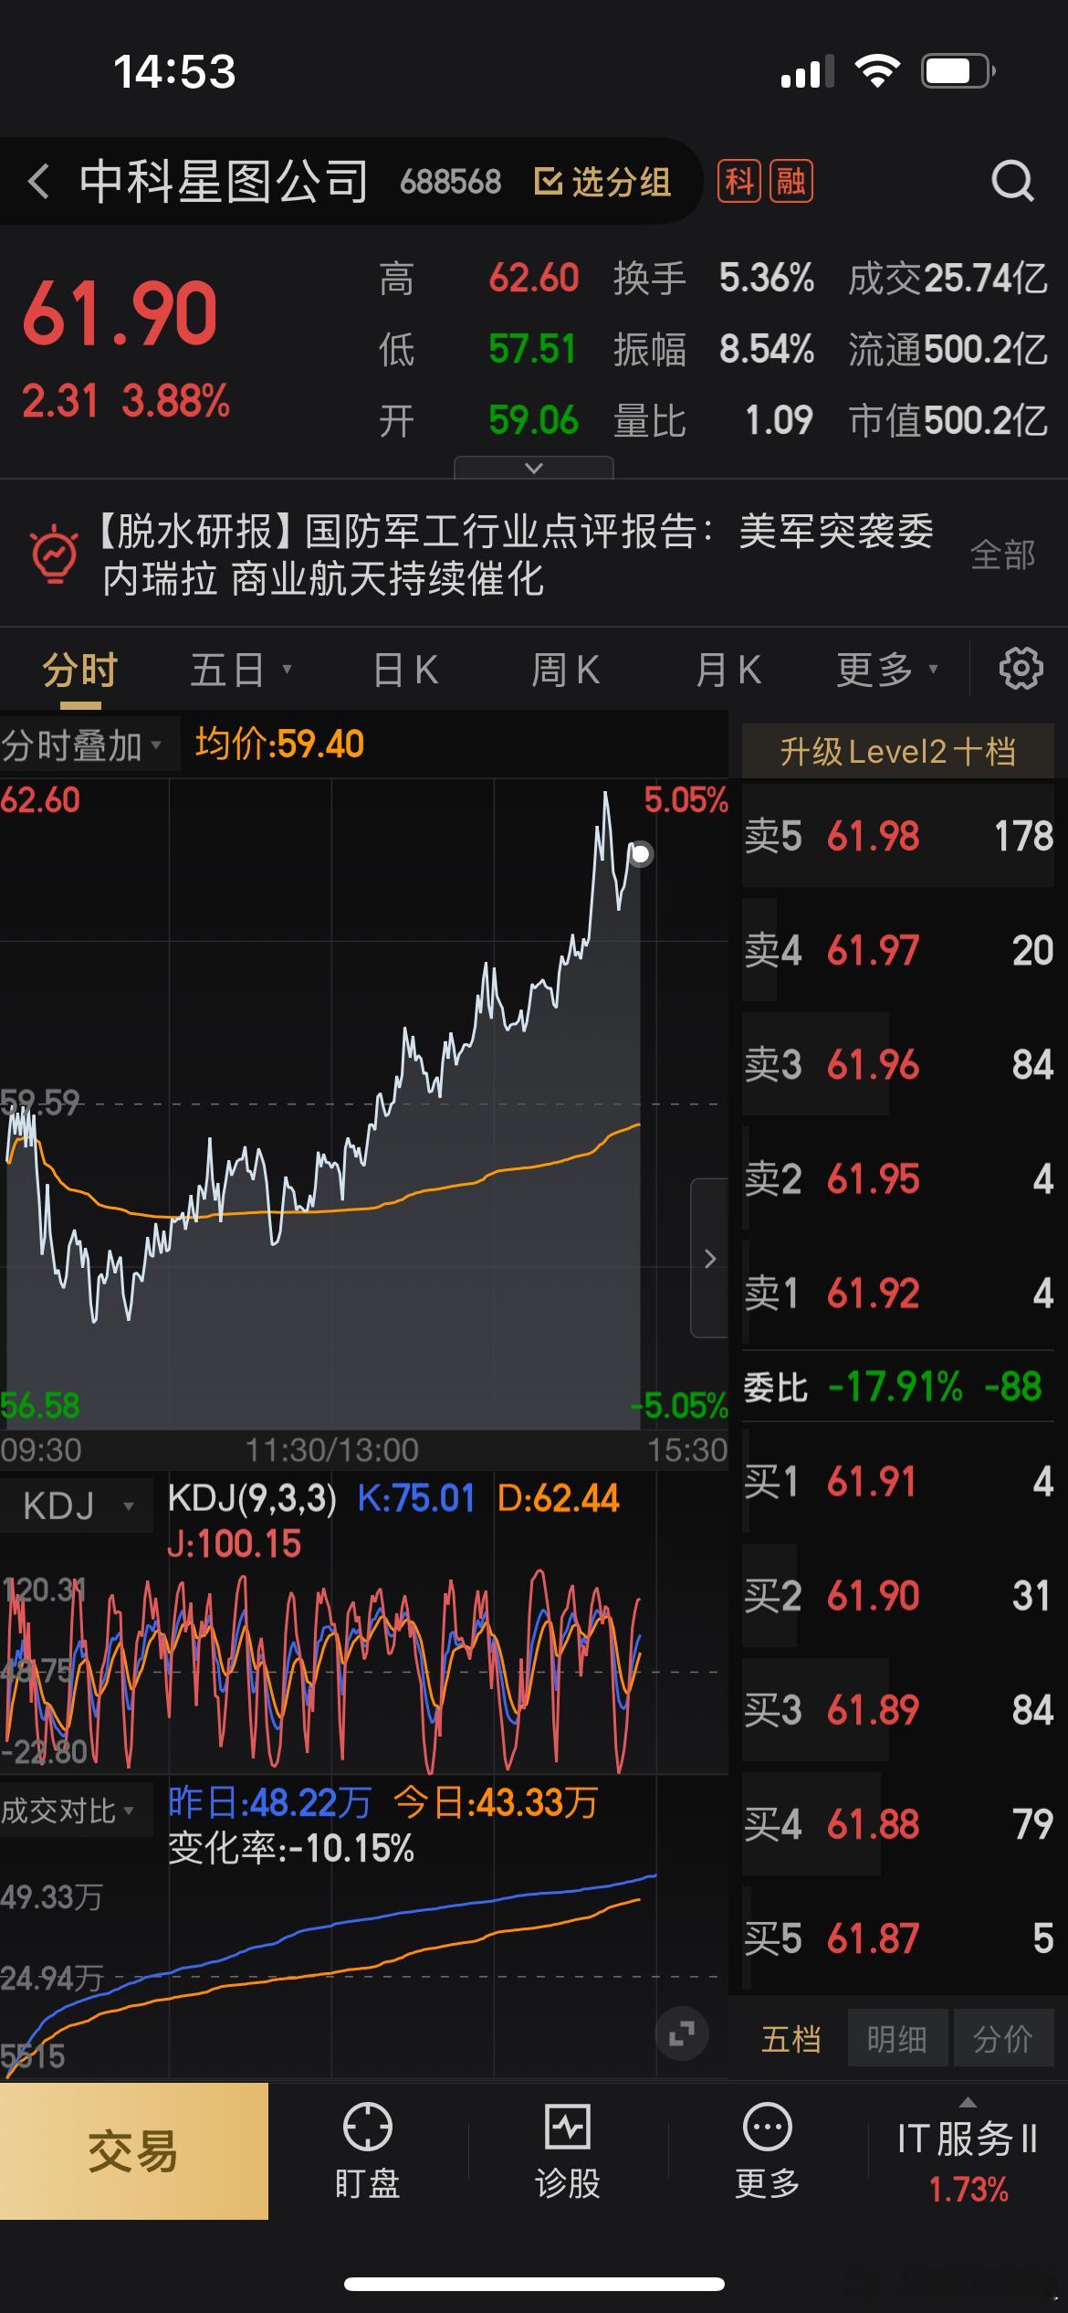Image resolution: width=1068 pixels, height=2313 pixels.
Task: Open 全部 news link
Action: [1001, 554]
